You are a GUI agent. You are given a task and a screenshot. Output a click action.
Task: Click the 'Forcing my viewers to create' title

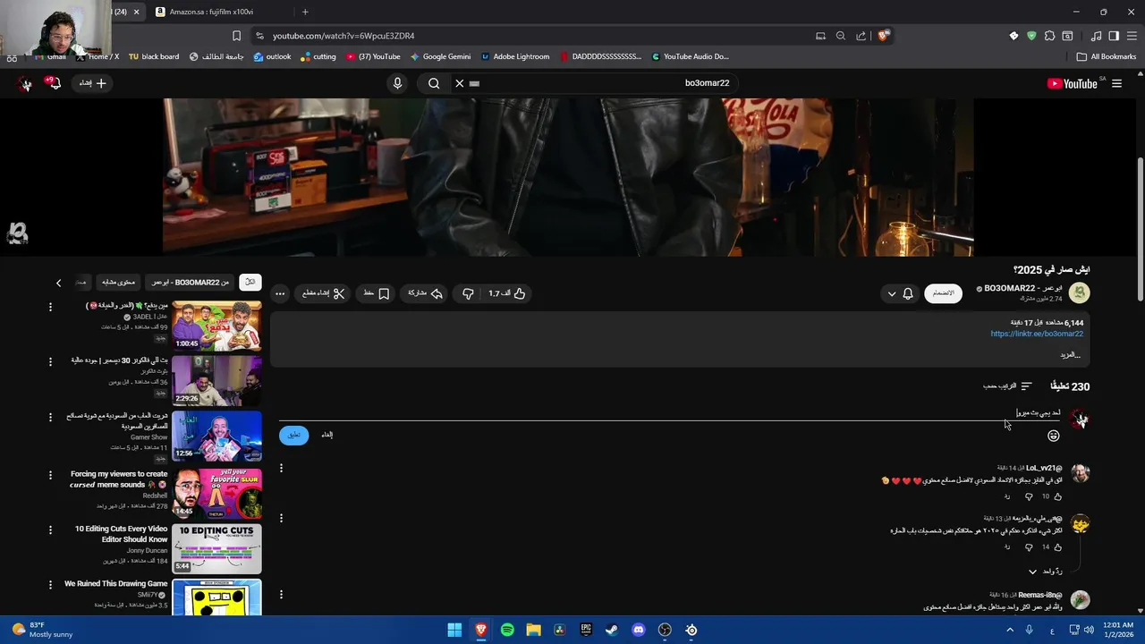click(x=119, y=479)
